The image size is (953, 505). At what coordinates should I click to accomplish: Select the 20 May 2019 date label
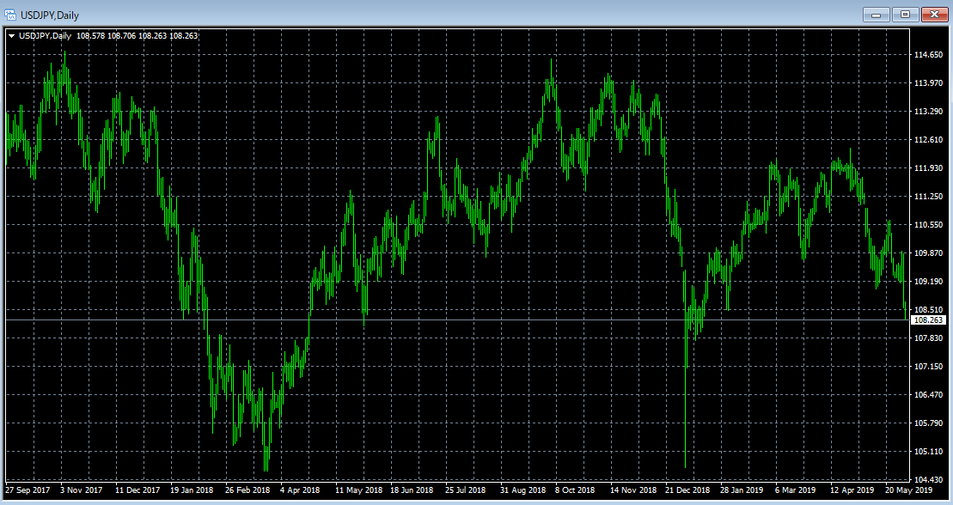[x=908, y=490]
